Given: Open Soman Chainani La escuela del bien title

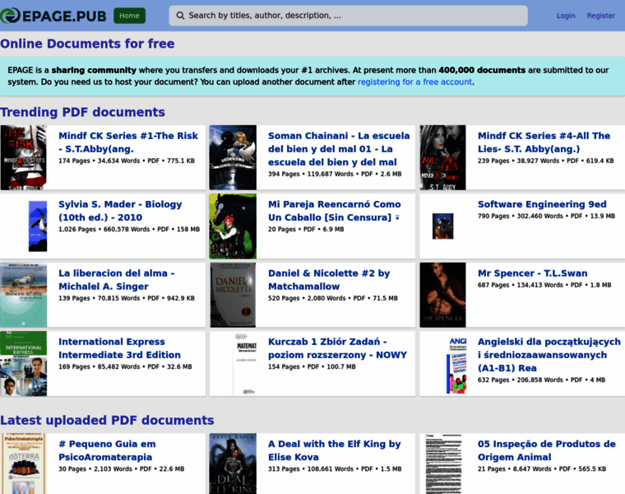Looking at the screenshot, I should [339, 149].
